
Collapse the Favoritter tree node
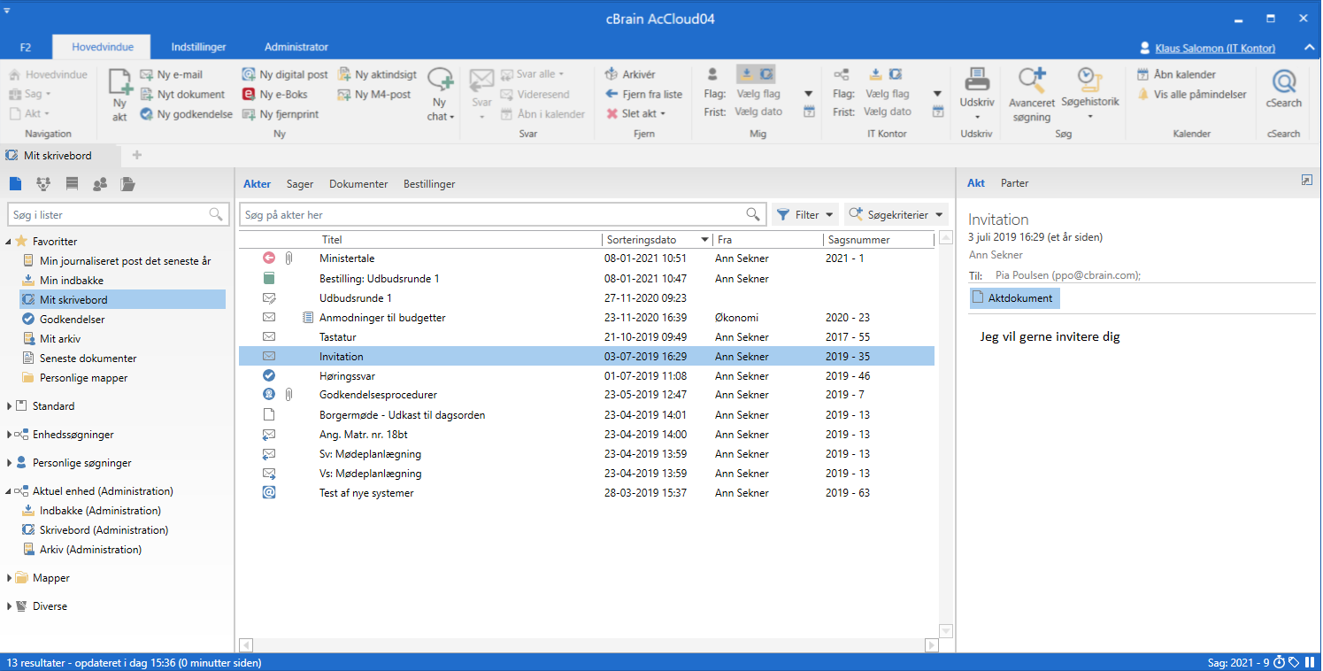coord(9,242)
